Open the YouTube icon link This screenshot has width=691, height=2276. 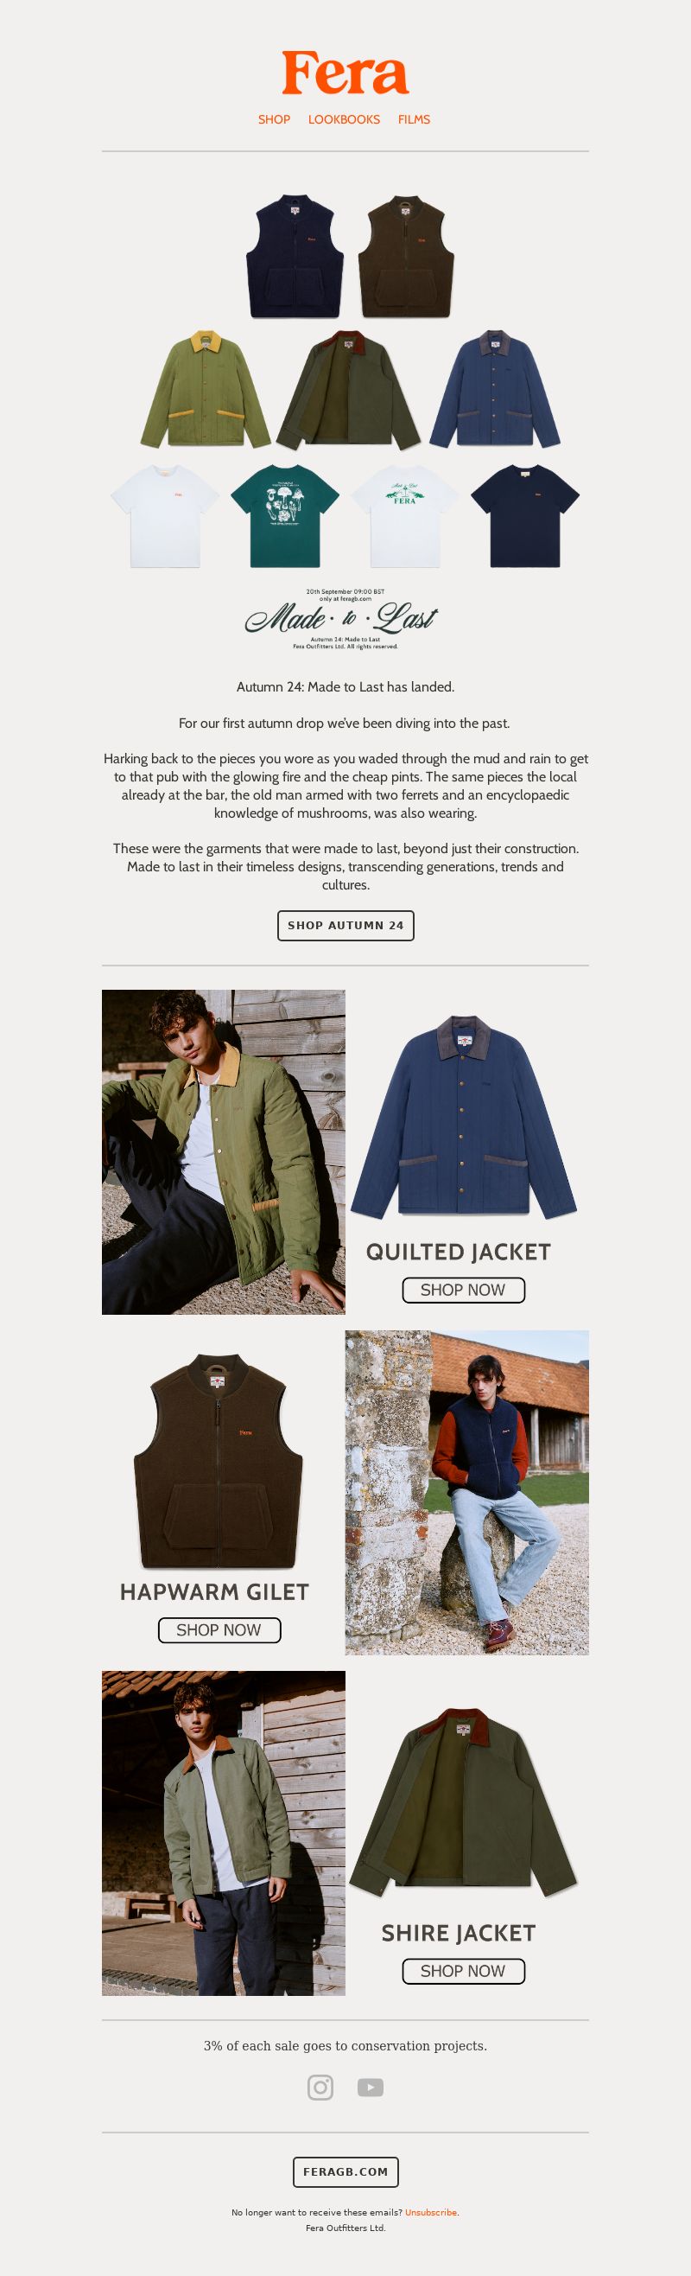pyautogui.click(x=371, y=2087)
